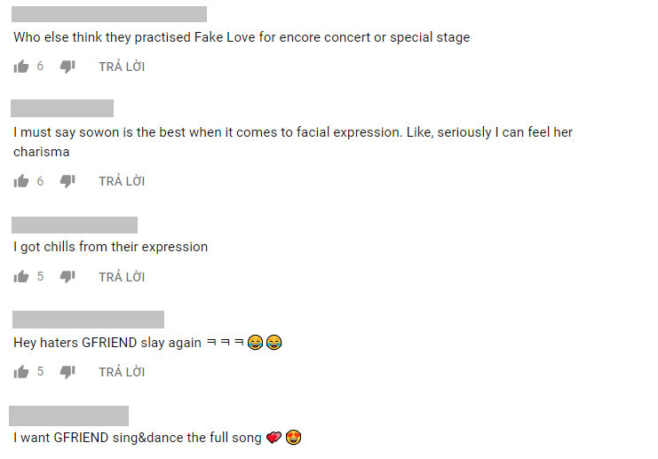Dislike the 'I got chills' comment
The height and width of the screenshot is (459, 658).
[67, 276]
